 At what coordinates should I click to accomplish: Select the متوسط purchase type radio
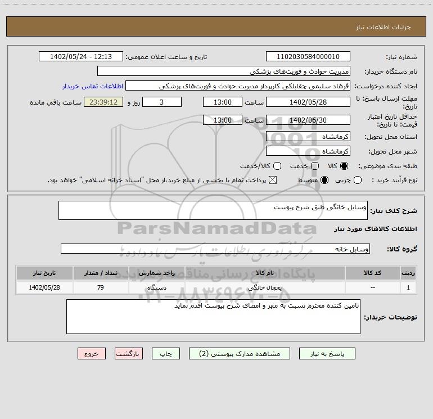click(x=324, y=181)
